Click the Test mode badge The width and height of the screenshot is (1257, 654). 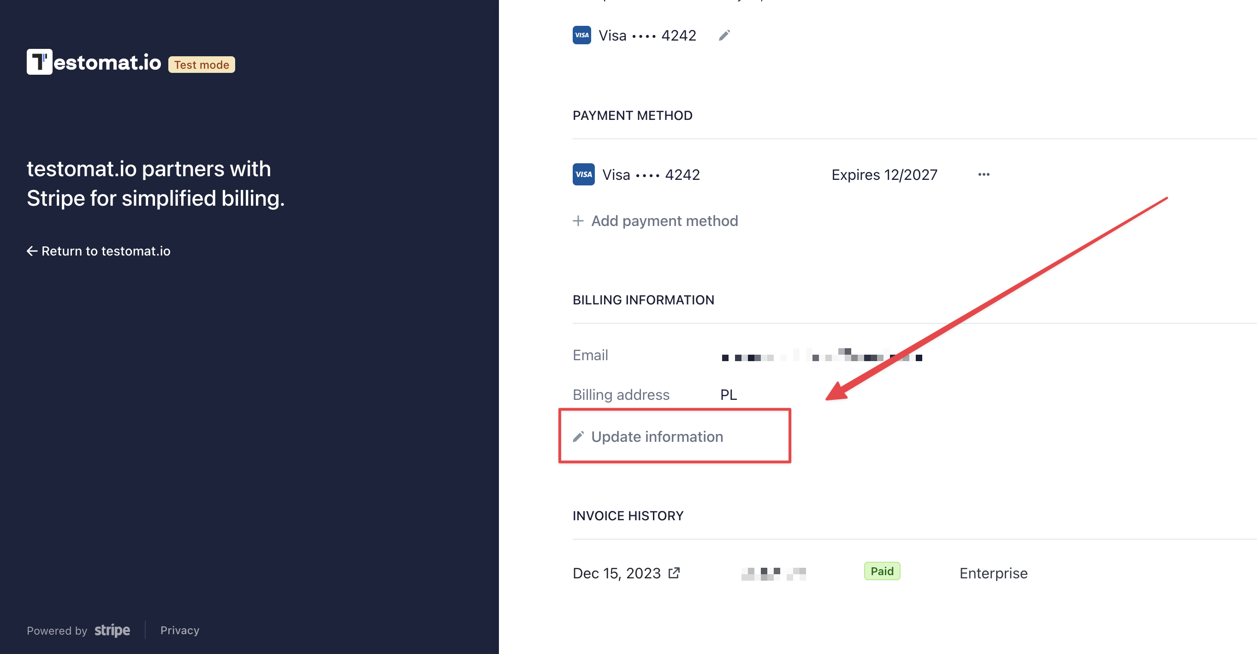tap(202, 65)
